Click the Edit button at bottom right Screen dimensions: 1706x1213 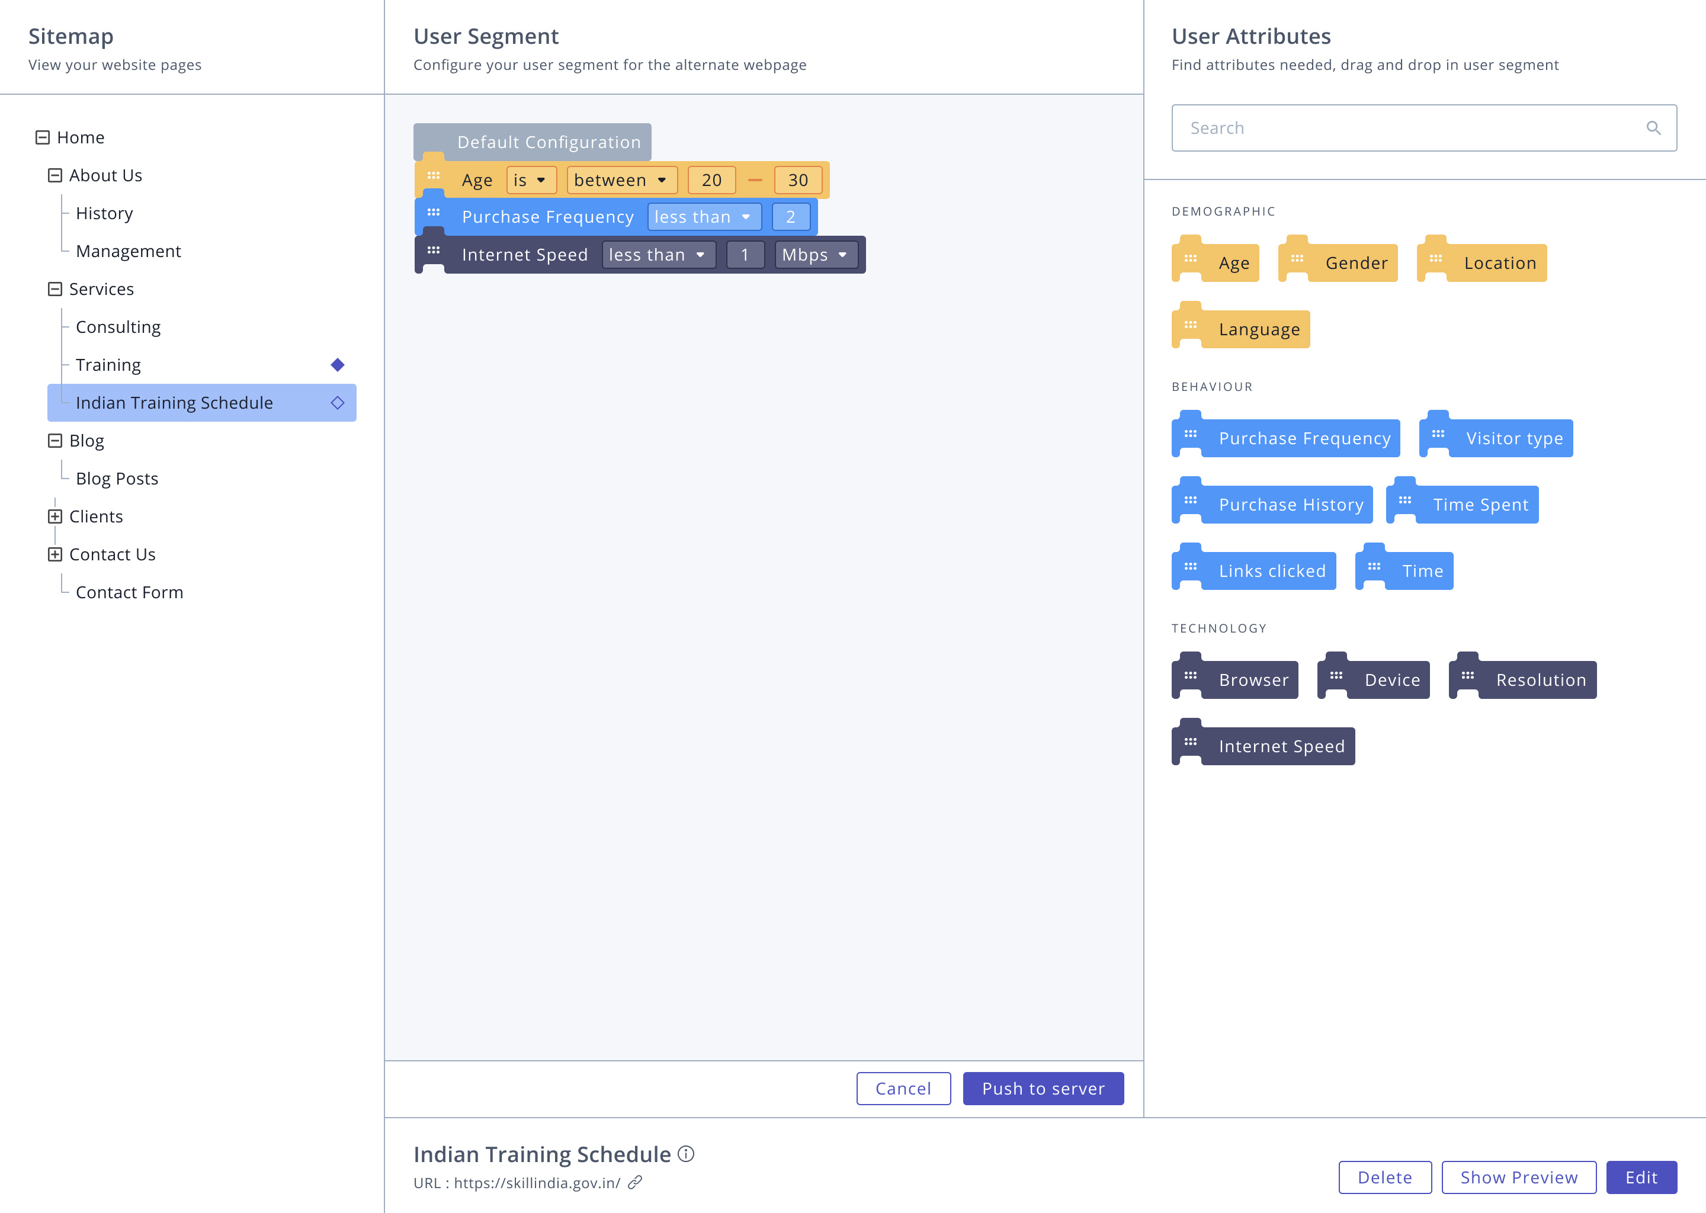click(x=1641, y=1177)
